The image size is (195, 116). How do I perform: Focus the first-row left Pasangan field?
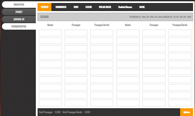(76, 33)
